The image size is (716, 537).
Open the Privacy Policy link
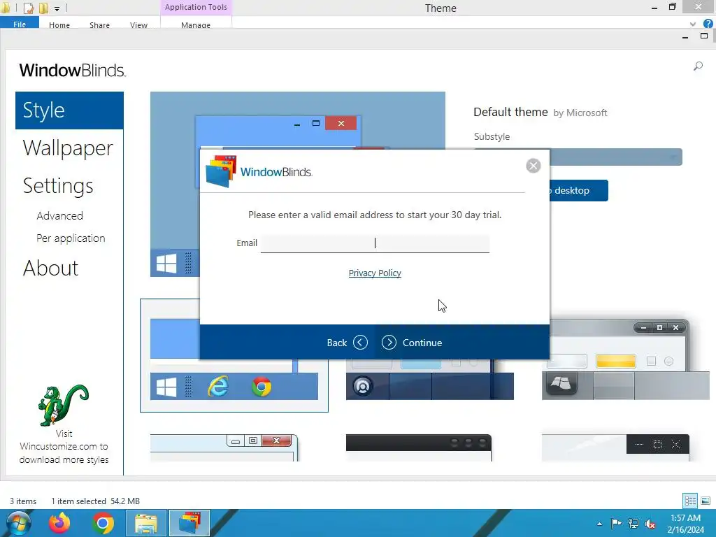pos(375,273)
